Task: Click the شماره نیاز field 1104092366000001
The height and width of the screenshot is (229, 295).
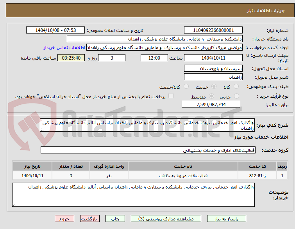Action: [213, 30]
